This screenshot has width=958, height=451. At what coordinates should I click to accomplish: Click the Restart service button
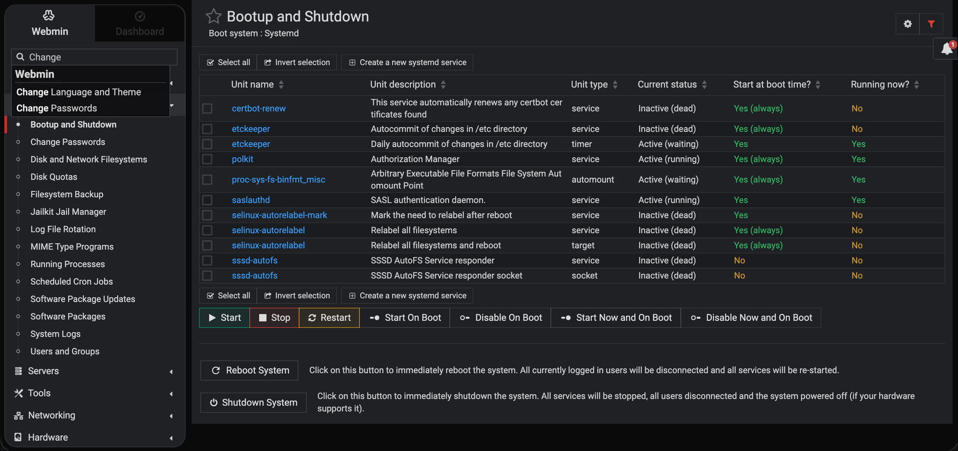pos(329,318)
